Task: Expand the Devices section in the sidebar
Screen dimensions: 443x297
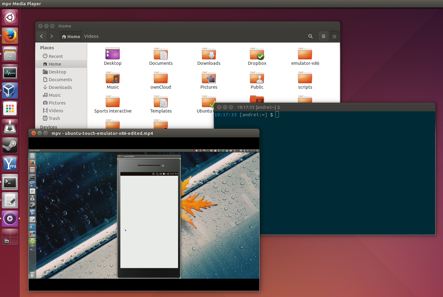Action: 48,127
